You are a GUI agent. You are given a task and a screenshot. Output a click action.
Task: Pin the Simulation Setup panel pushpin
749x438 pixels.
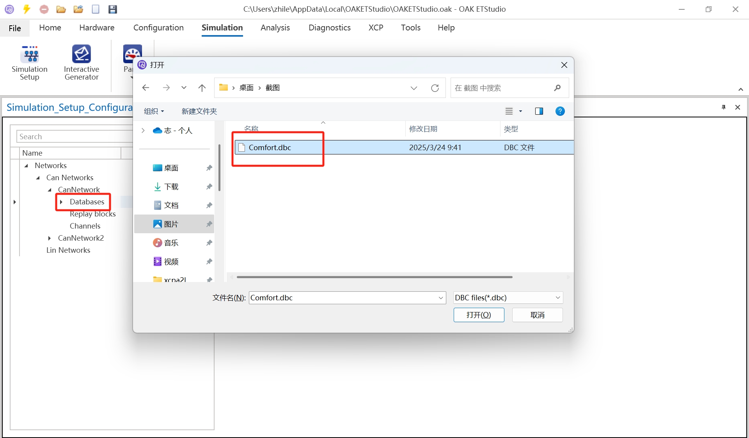pyautogui.click(x=724, y=107)
